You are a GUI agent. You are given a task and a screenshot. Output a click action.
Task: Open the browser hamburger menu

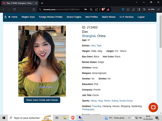(158, 9)
